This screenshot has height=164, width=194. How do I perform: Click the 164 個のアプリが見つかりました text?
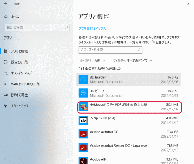coord(100,69)
